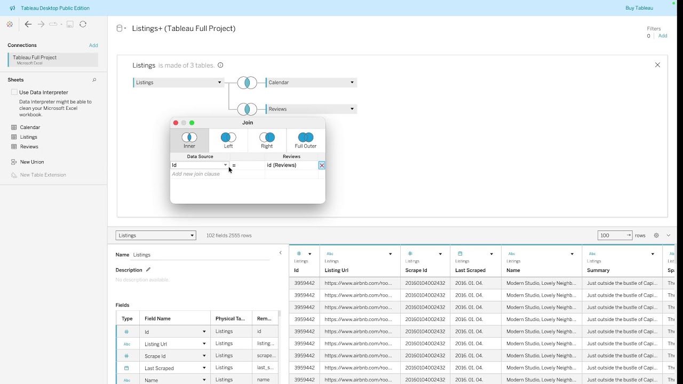Select the Inner join type
The image size is (683, 384).
(189, 140)
